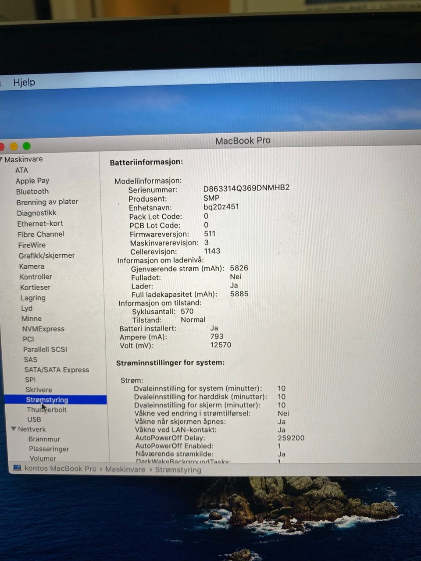Click Strømstyring in the path bar
Screen dimensions: 421x561
click(x=178, y=469)
